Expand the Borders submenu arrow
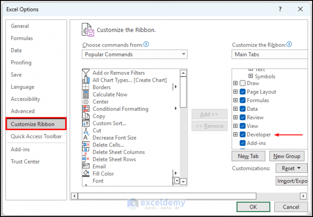 point(175,87)
